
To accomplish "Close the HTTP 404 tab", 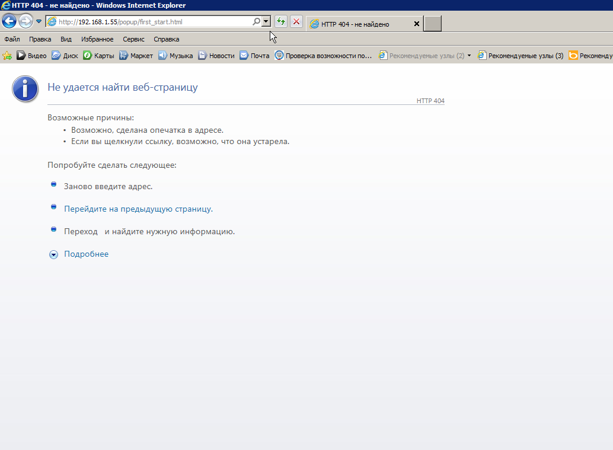I will click(417, 24).
